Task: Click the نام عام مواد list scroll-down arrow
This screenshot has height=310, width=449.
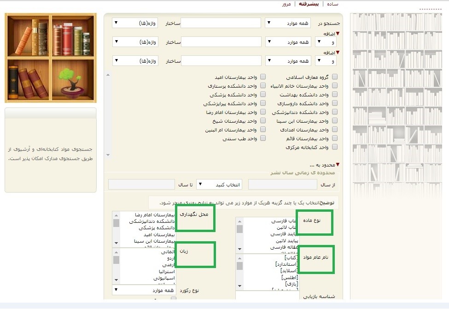Action: [x=239, y=286]
